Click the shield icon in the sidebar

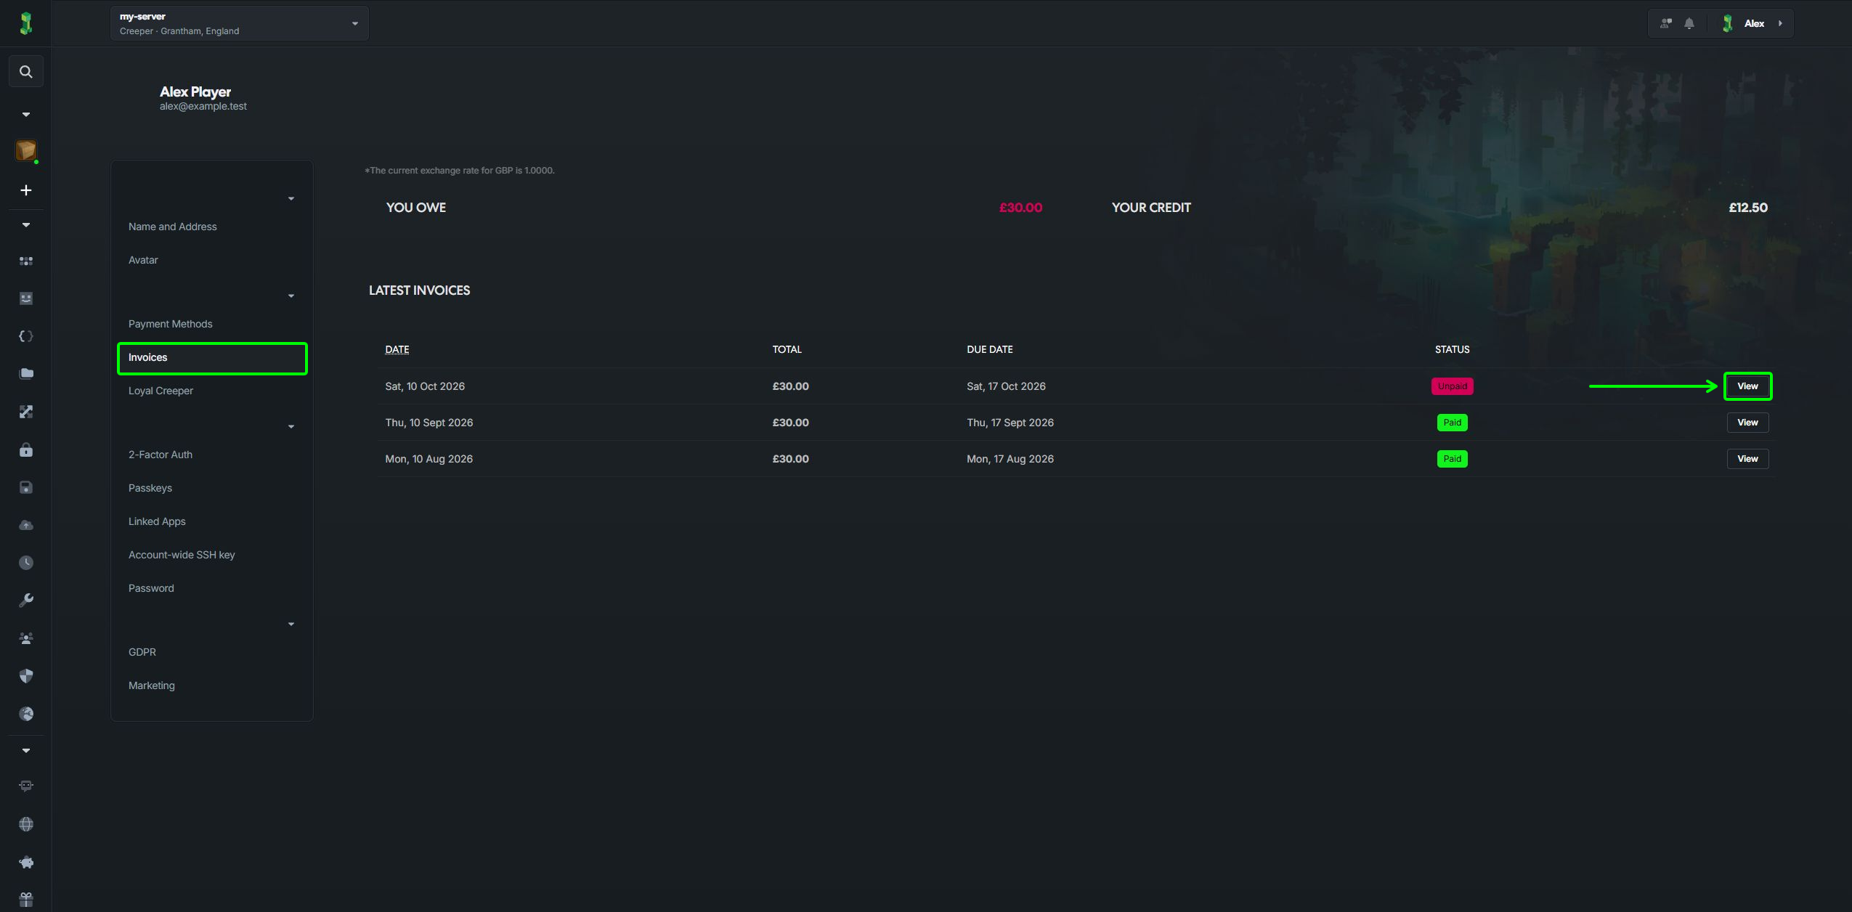(26, 676)
